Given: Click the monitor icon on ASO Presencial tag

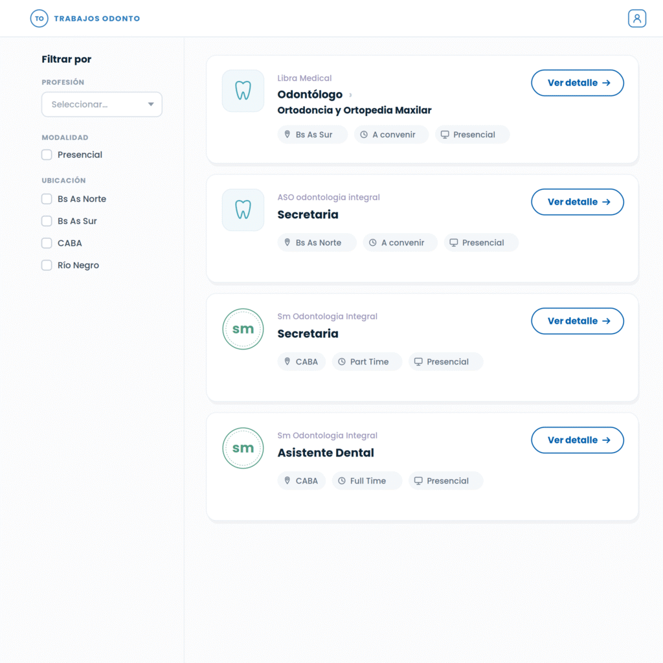Looking at the screenshot, I should [454, 243].
